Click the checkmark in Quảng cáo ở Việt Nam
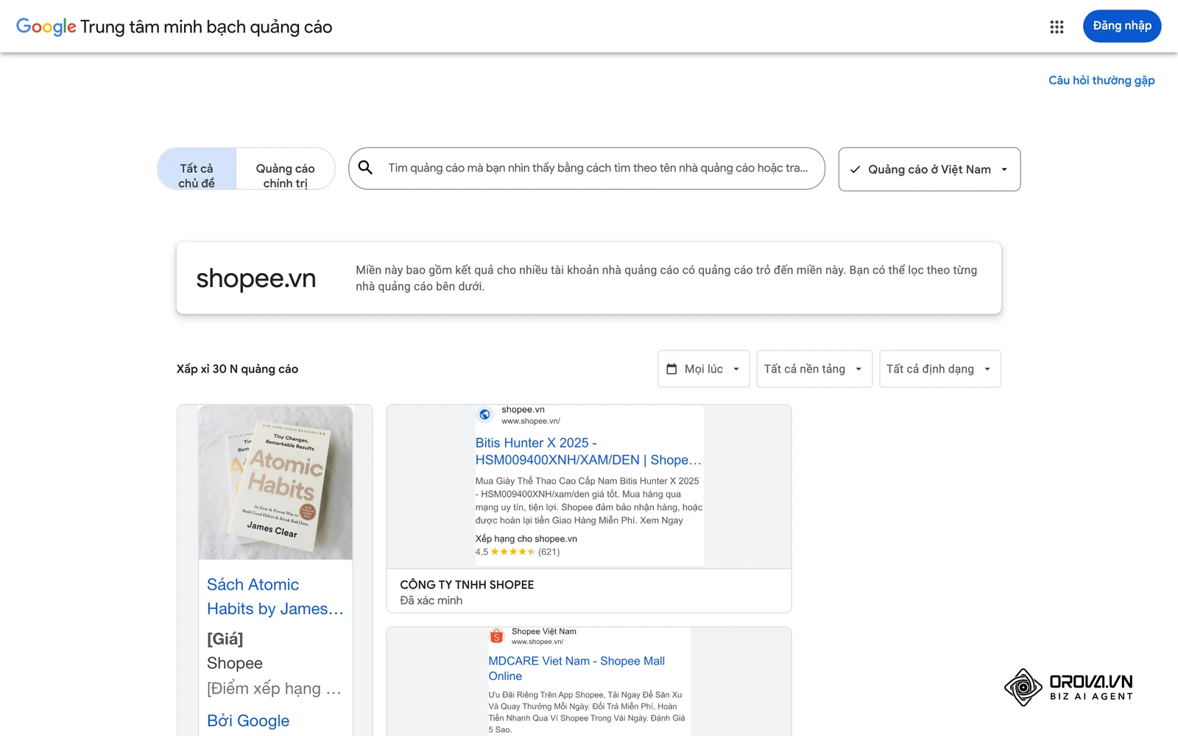1178x736 pixels. [x=855, y=169]
